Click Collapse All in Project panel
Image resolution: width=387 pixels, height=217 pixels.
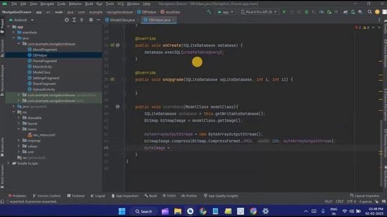click(82, 20)
